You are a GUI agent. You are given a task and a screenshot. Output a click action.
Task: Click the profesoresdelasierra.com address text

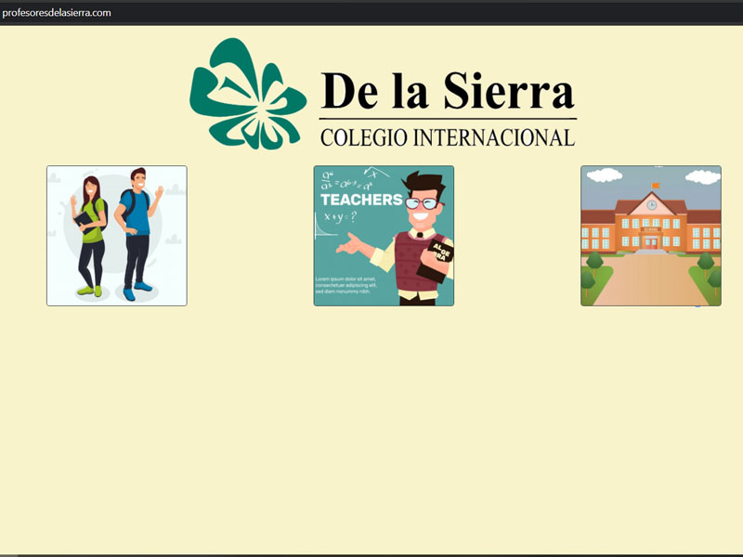pos(57,12)
